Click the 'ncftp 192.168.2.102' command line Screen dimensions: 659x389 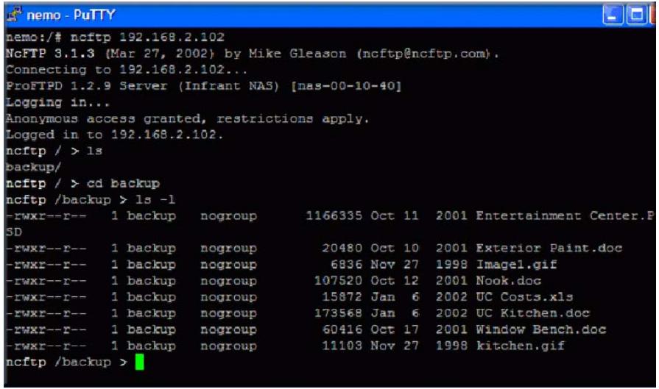pos(115,37)
